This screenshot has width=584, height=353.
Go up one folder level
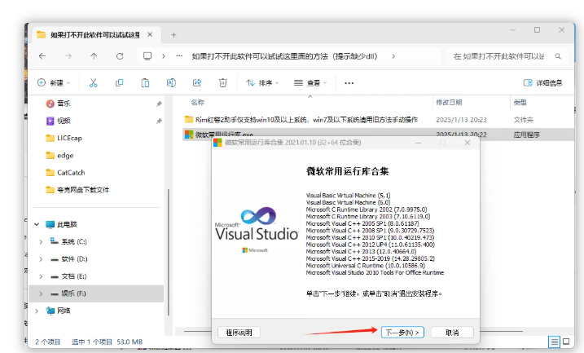point(94,56)
